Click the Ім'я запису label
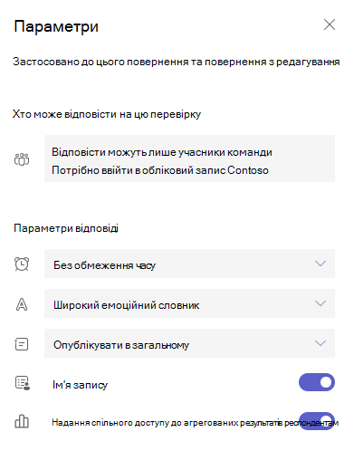 [80, 385]
